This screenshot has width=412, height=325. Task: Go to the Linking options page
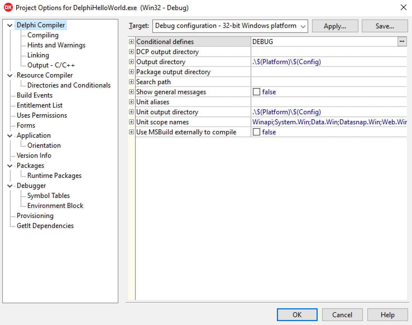tap(38, 55)
